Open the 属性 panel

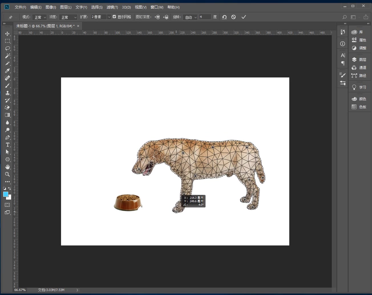tap(359, 40)
